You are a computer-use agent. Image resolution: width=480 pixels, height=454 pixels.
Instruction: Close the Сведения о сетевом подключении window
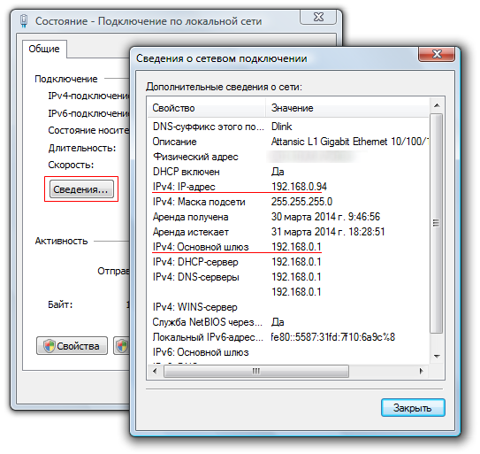pyautogui.click(x=437, y=54)
